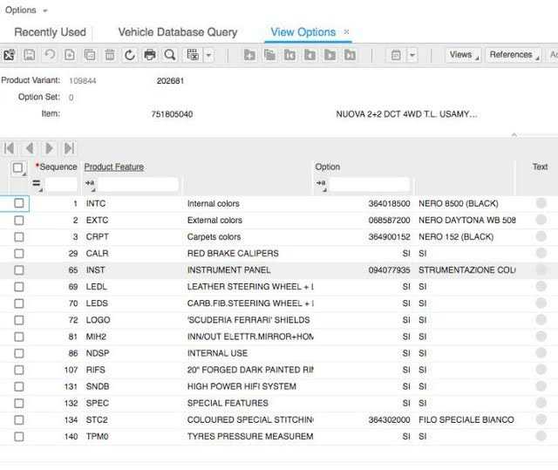The width and height of the screenshot is (558, 470).
Task: Click the circular refresh arrow icon
Action: [x=130, y=55]
